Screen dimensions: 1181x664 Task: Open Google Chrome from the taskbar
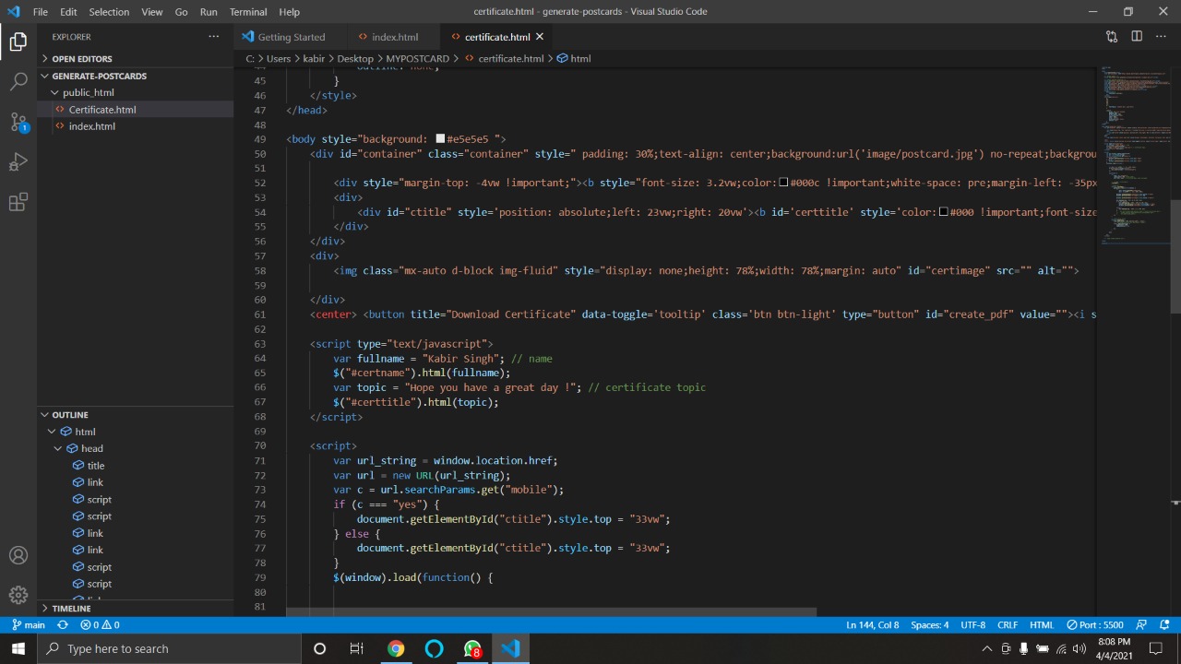pyautogui.click(x=395, y=648)
